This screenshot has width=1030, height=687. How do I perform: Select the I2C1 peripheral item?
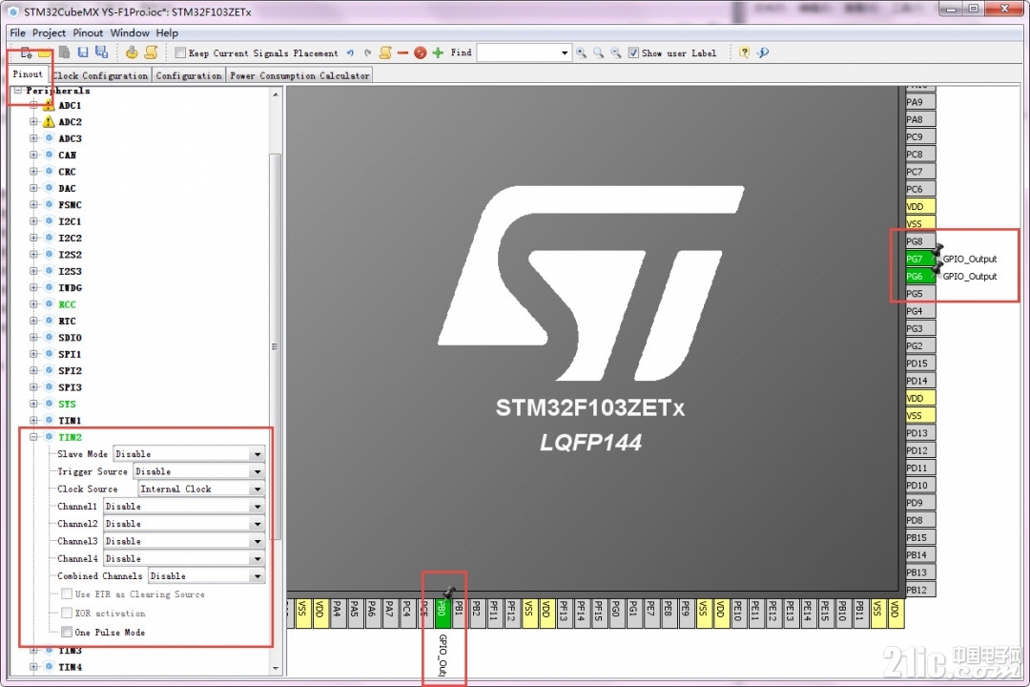(70, 221)
